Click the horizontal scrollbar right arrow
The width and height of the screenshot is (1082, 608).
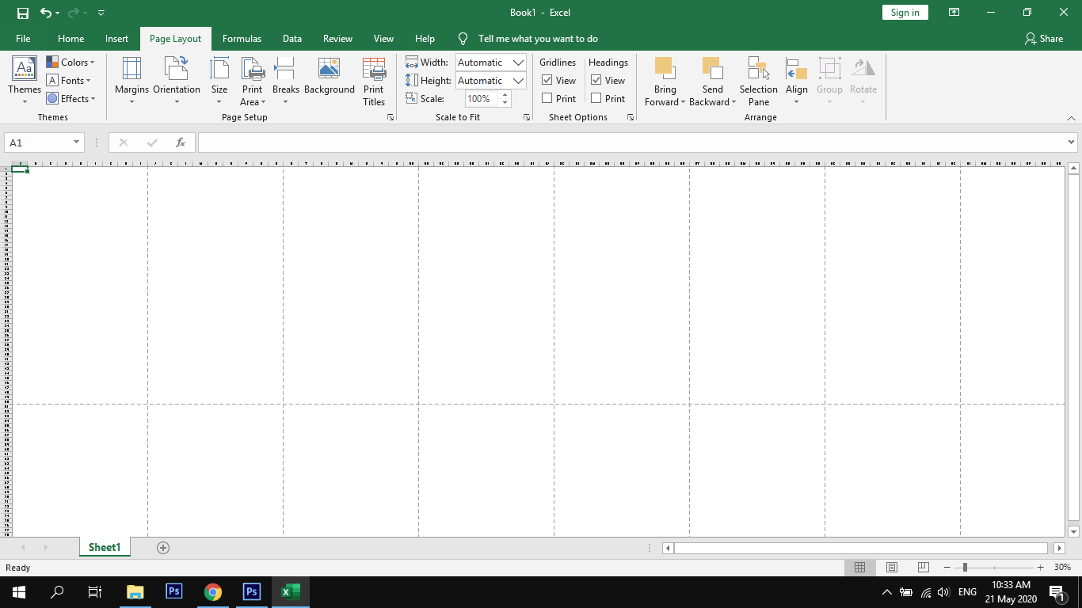point(1060,548)
